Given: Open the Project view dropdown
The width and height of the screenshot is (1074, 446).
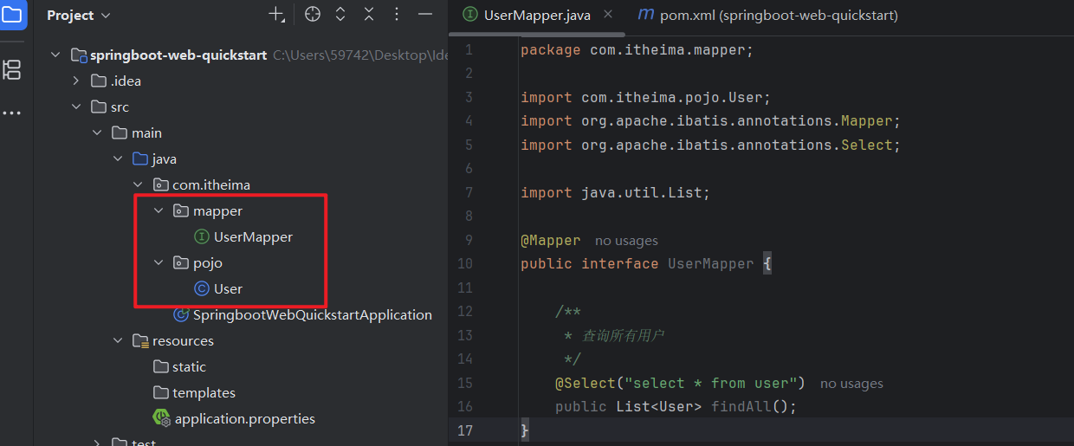Looking at the screenshot, I should (79, 16).
